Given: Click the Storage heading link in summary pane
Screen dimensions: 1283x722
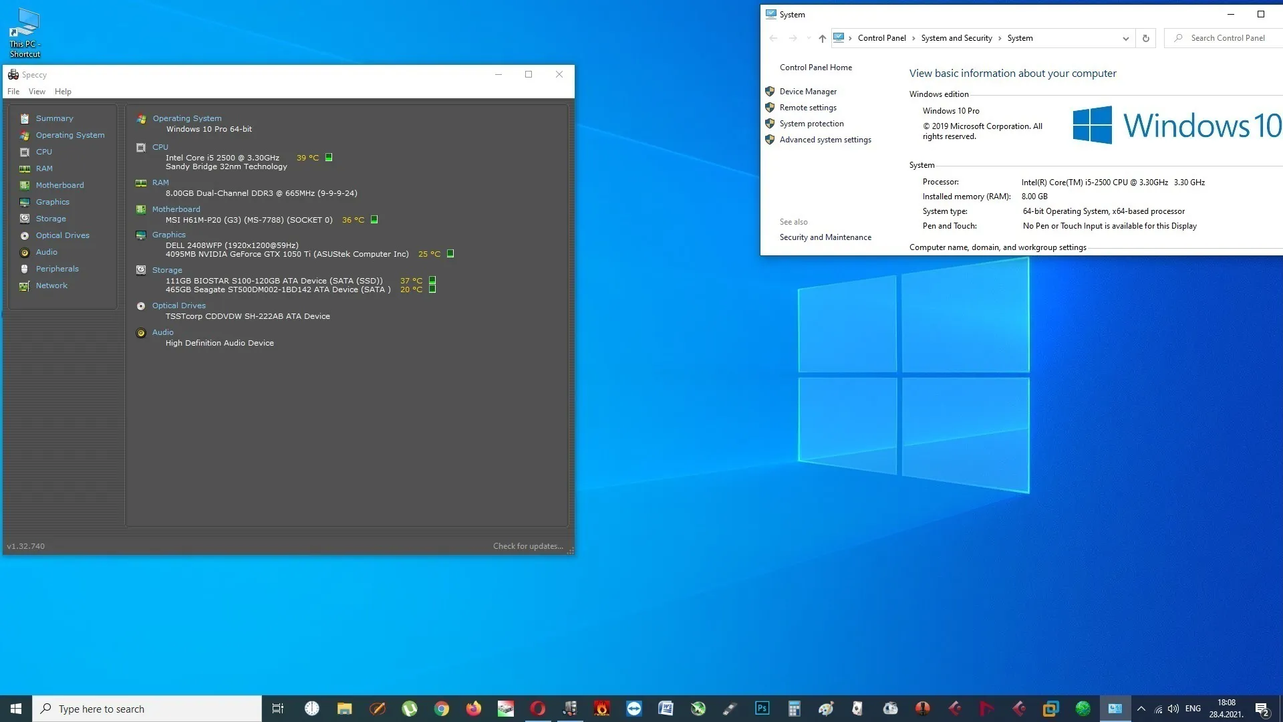Looking at the screenshot, I should pos(167,270).
